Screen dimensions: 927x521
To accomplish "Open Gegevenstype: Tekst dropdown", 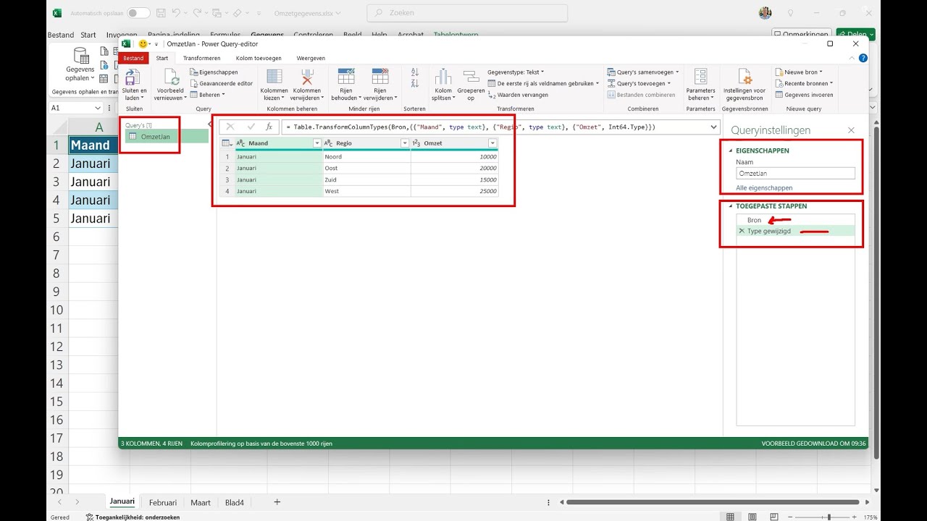I will (516, 72).
